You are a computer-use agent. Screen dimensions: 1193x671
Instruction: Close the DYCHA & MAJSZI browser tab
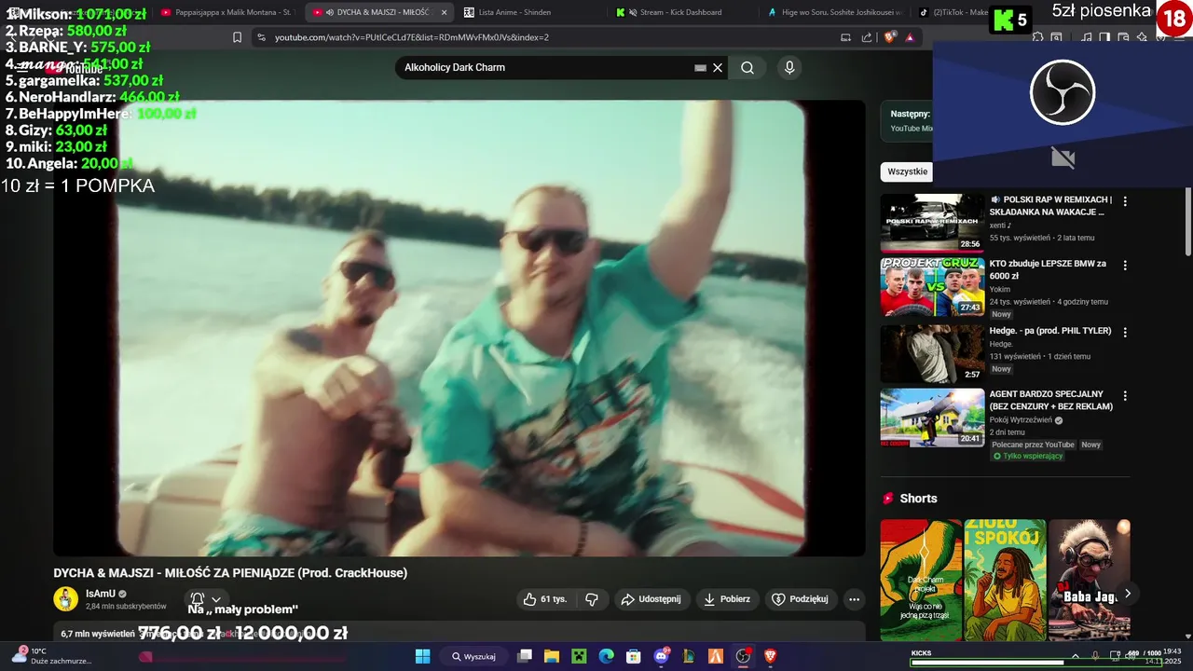click(444, 12)
